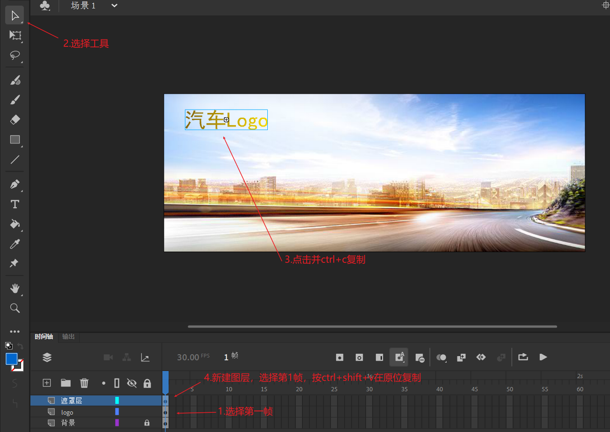Select frame 1 of 背景 layer
610x432 pixels.
click(165, 423)
